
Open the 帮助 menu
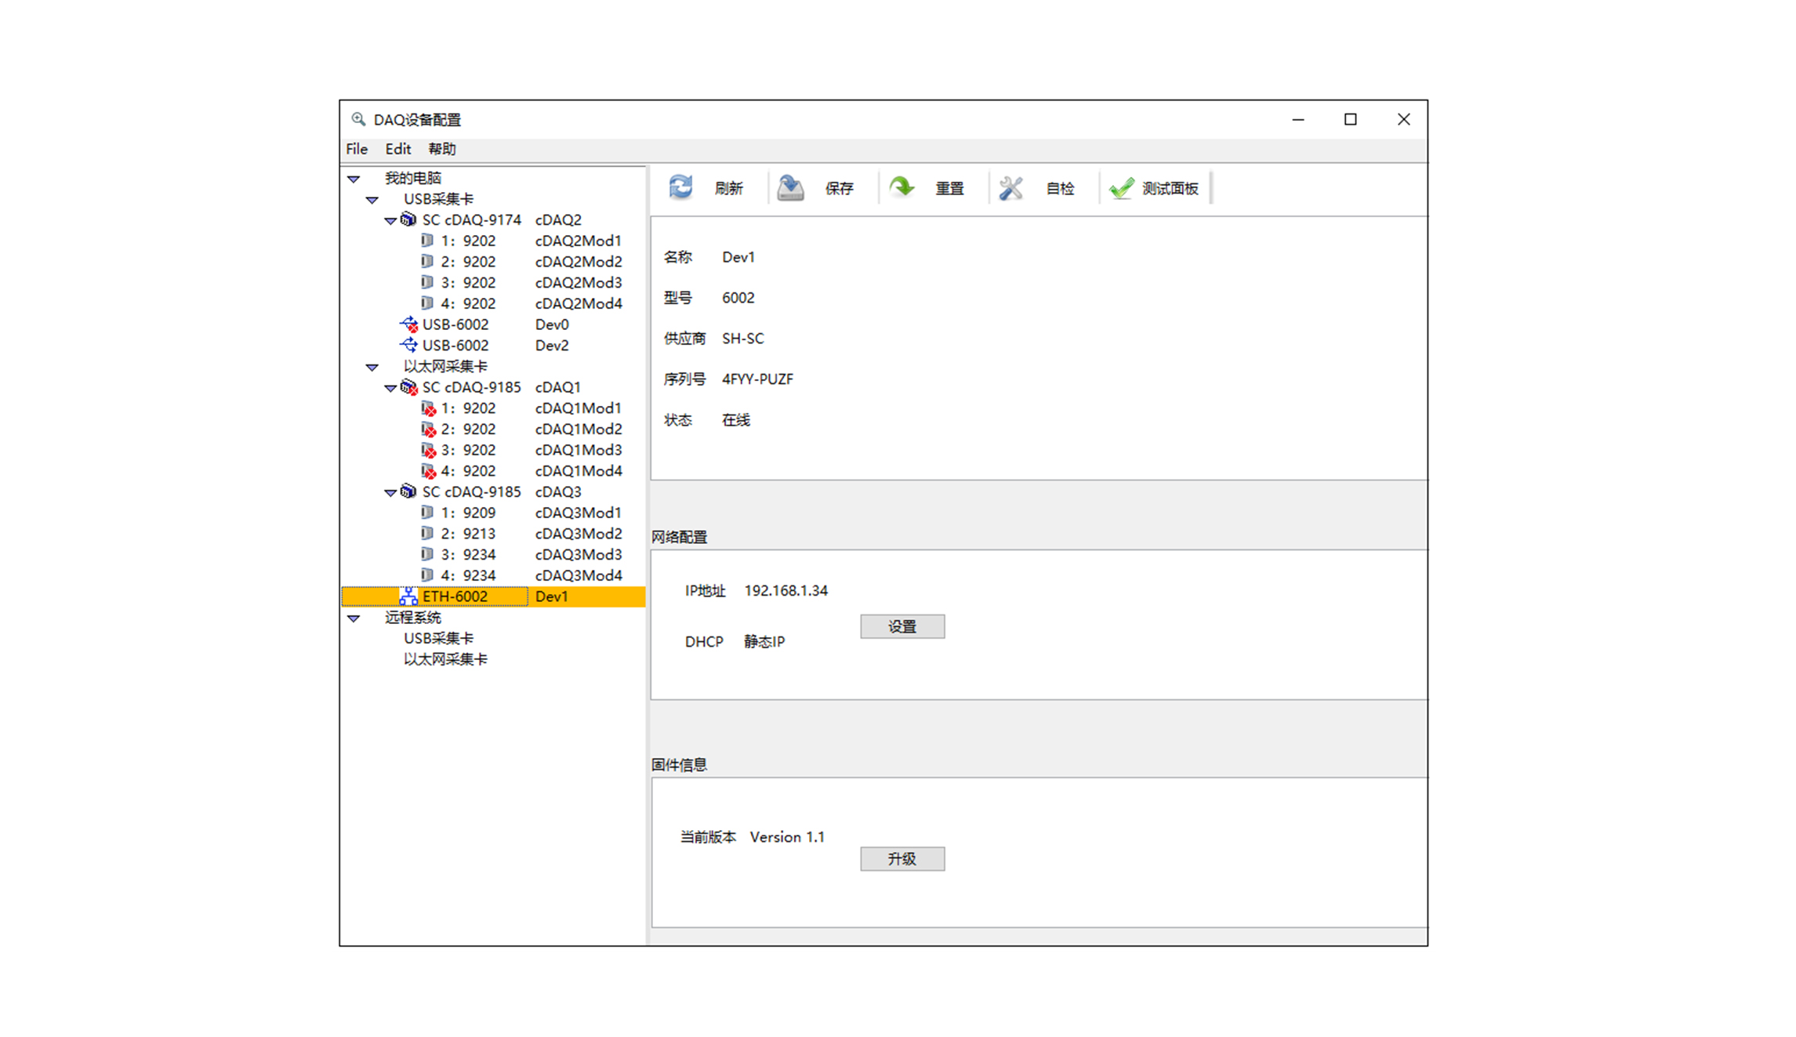tap(441, 149)
